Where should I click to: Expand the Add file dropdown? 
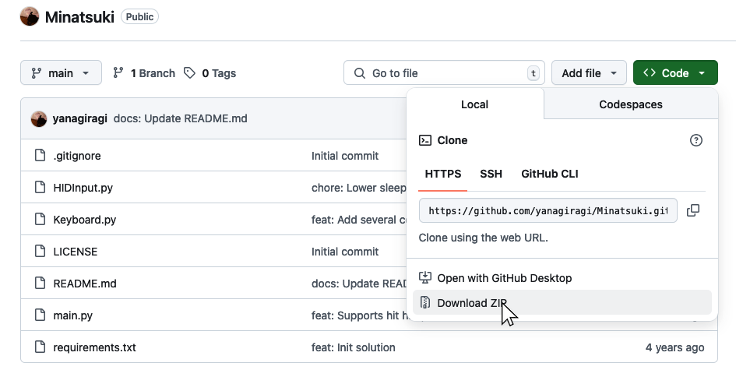[x=589, y=72]
